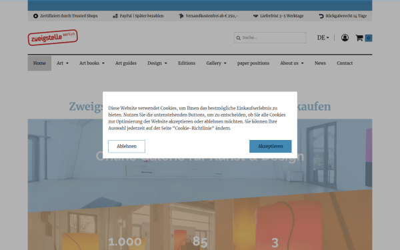Go to the Editions menu item
Viewport: 400px width, 250px height.
pos(187,63)
